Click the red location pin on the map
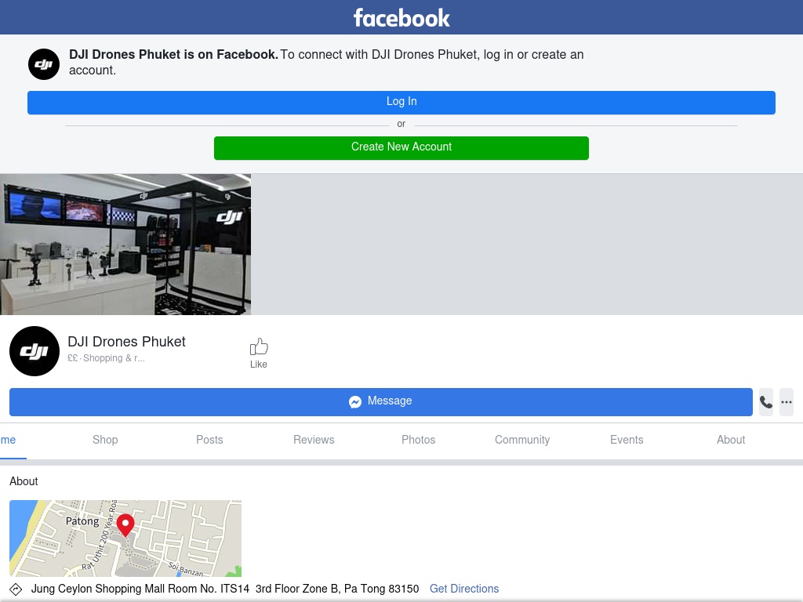 [125, 526]
